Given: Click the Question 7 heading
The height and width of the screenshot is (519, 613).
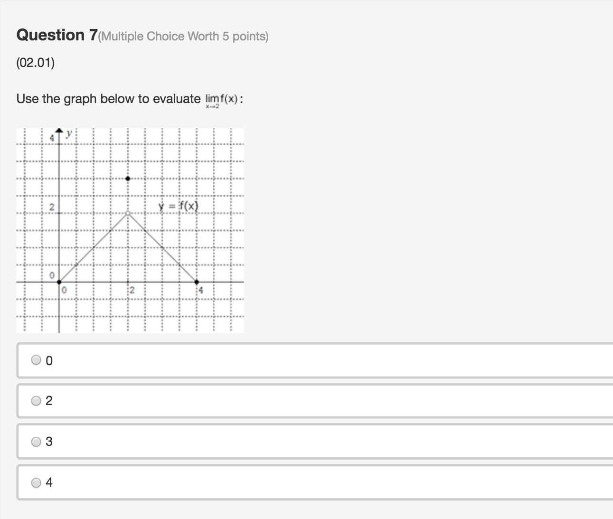Looking at the screenshot, I should pos(57,35).
